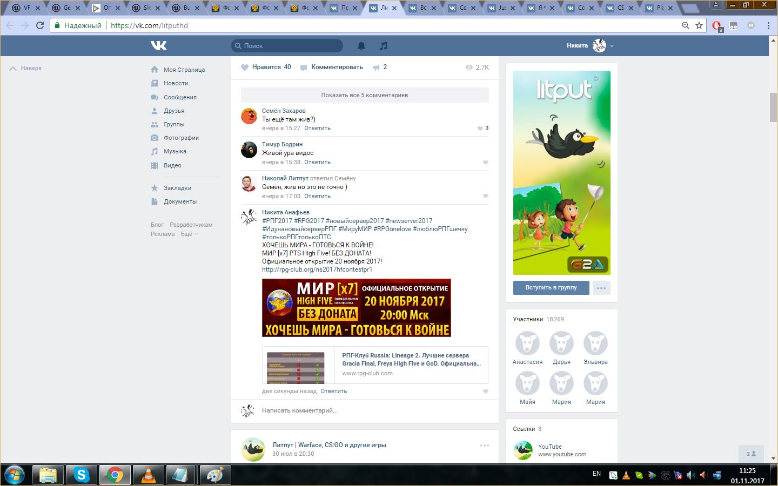Show all 5 comments
The image size is (778, 486).
pos(365,95)
